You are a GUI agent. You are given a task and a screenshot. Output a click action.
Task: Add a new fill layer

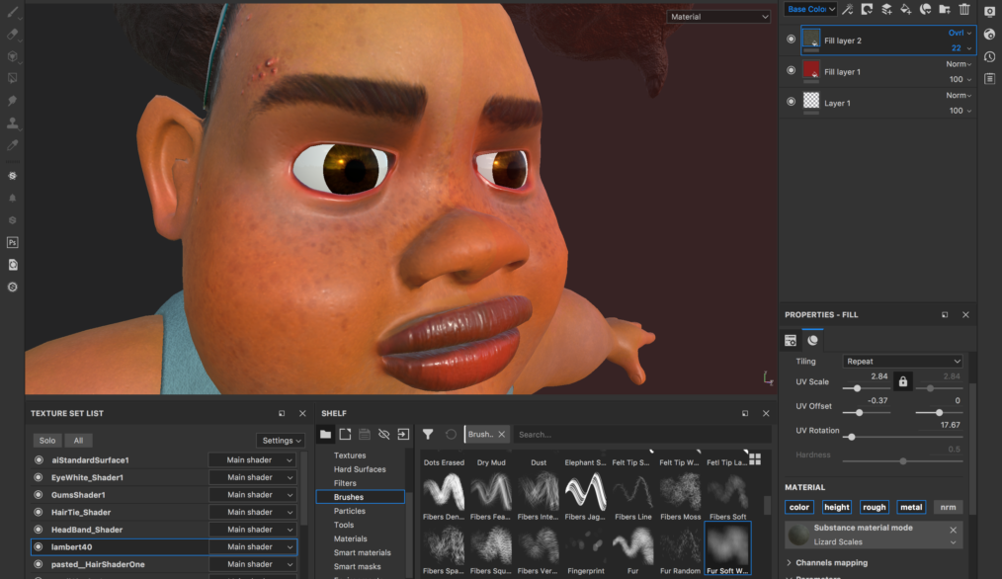(x=905, y=9)
